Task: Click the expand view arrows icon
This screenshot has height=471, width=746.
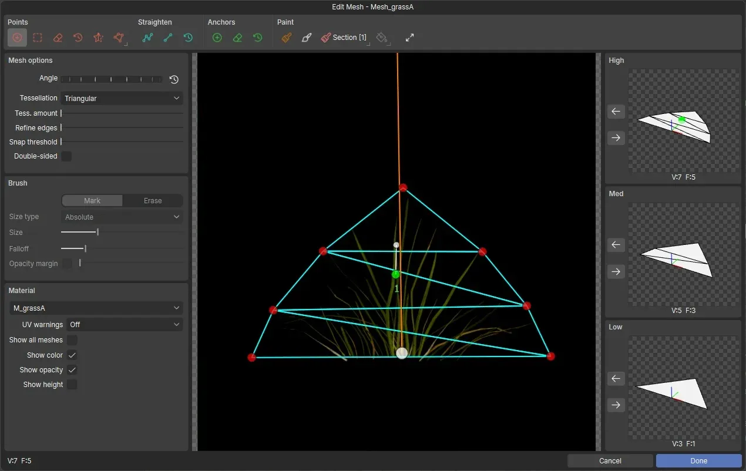Action: (x=409, y=38)
